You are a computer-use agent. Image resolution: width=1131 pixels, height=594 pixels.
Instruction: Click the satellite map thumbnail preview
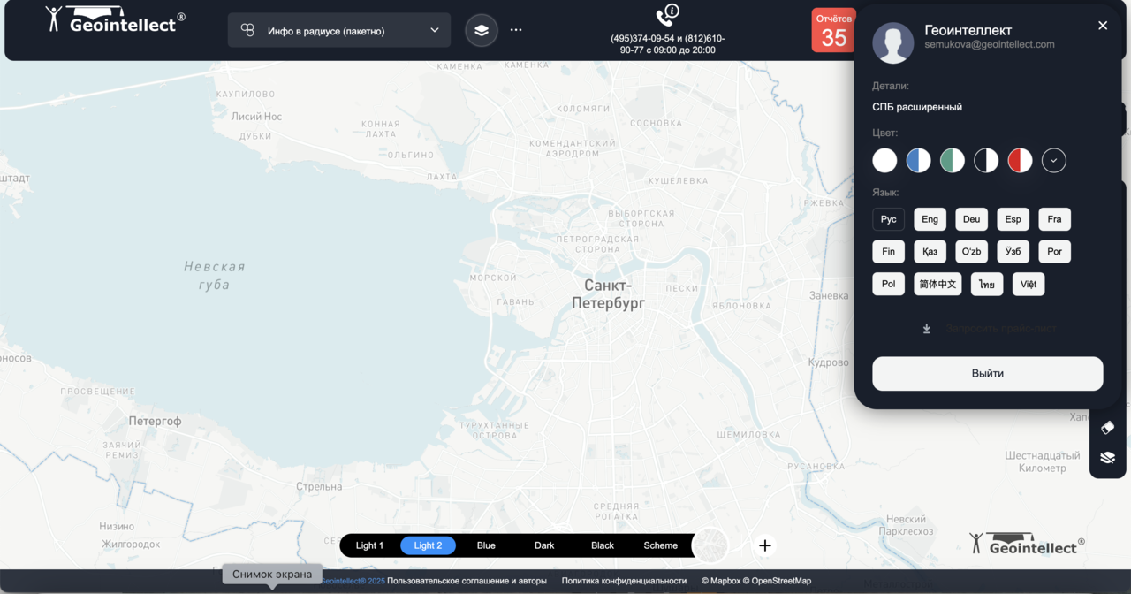(711, 545)
